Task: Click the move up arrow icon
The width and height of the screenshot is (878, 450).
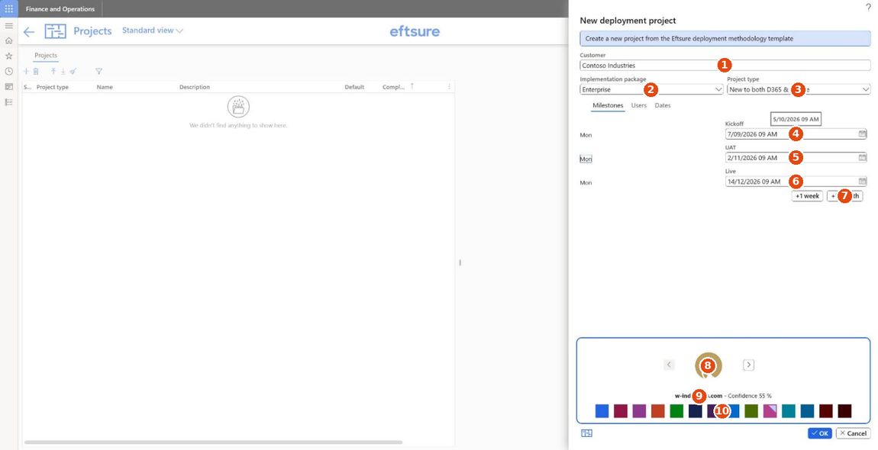Action: click(x=53, y=72)
